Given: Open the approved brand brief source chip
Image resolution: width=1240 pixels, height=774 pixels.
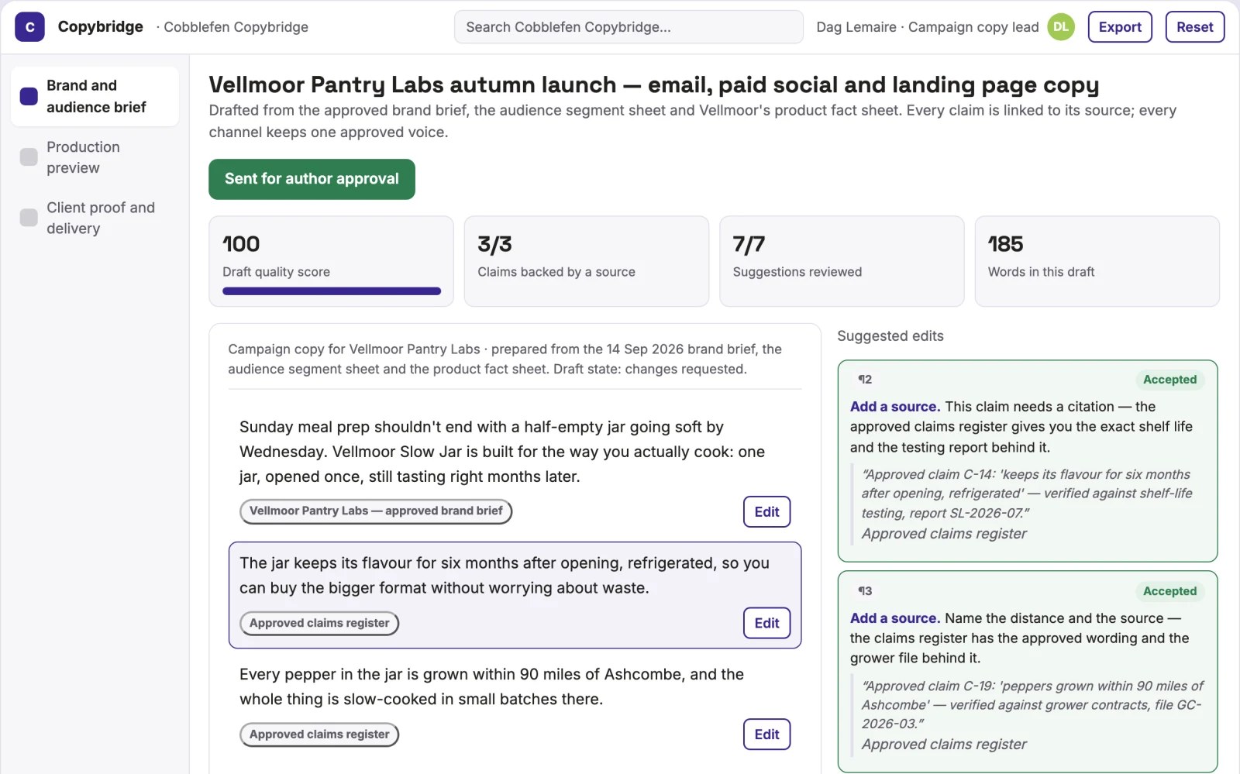Looking at the screenshot, I should (x=376, y=511).
